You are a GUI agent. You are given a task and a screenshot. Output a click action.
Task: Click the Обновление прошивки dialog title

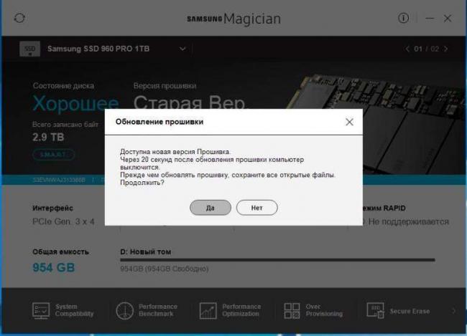tap(159, 122)
